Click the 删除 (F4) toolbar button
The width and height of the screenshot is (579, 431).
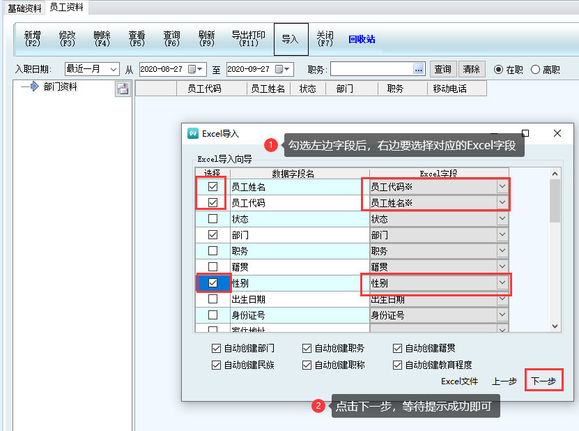click(x=102, y=39)
